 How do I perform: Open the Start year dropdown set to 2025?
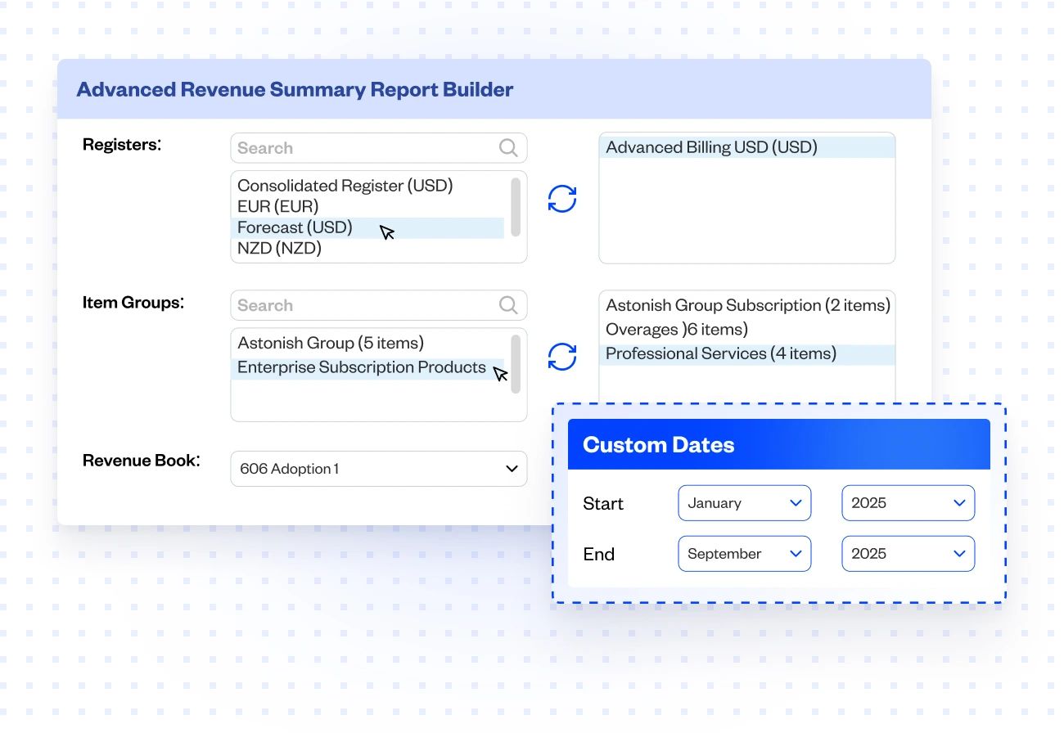[x=907, y=502]
